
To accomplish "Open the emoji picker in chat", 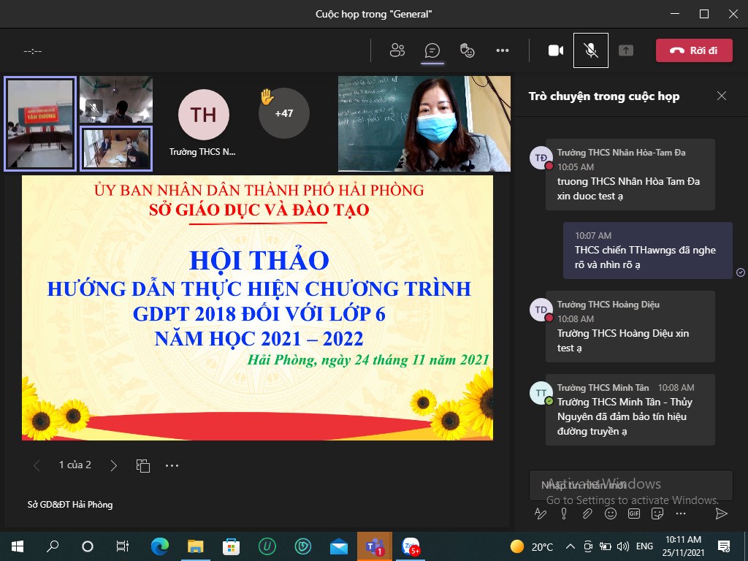I will coord(611,514).
